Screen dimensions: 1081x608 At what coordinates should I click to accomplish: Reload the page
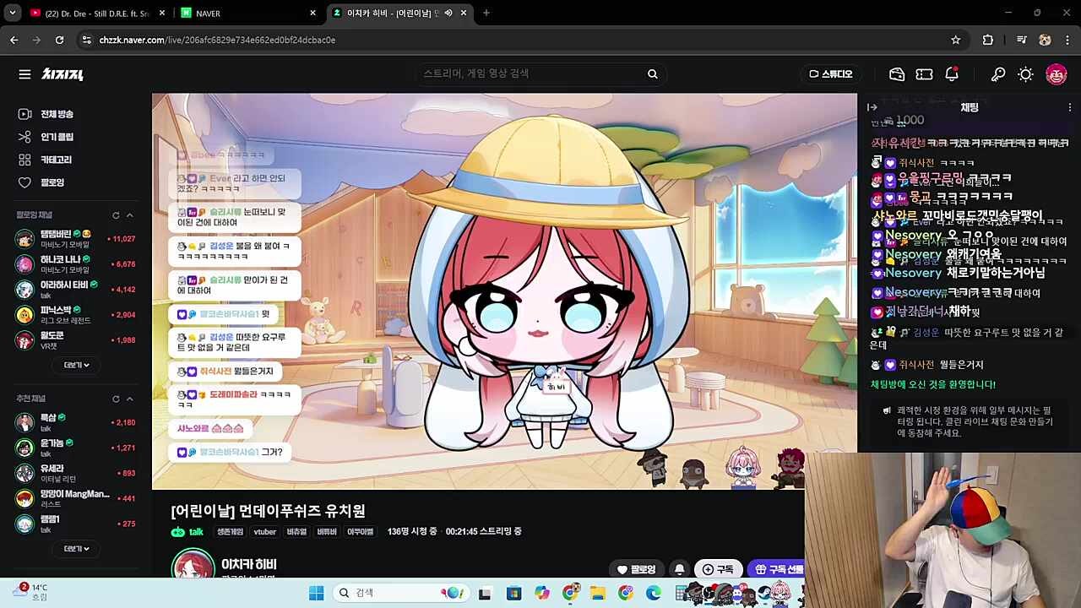[x=59, y=40]
